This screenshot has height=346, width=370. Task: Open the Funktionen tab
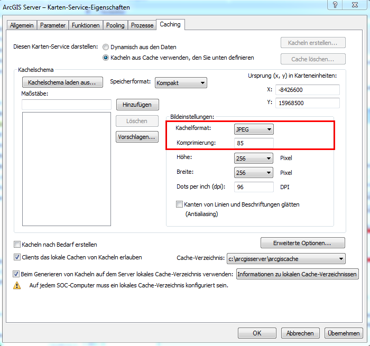(x=86, y=25)
